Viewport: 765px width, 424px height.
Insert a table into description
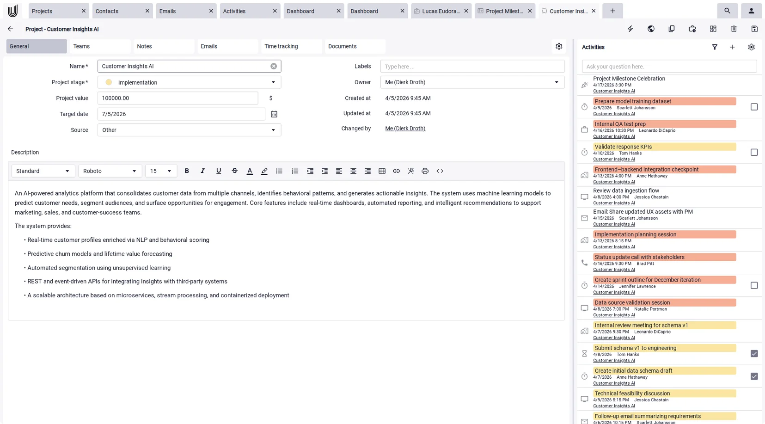pos(382,171)
